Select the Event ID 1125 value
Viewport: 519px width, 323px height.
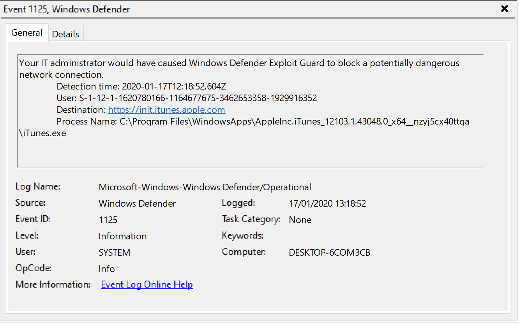pyautogui.click(x=108, y=219)
